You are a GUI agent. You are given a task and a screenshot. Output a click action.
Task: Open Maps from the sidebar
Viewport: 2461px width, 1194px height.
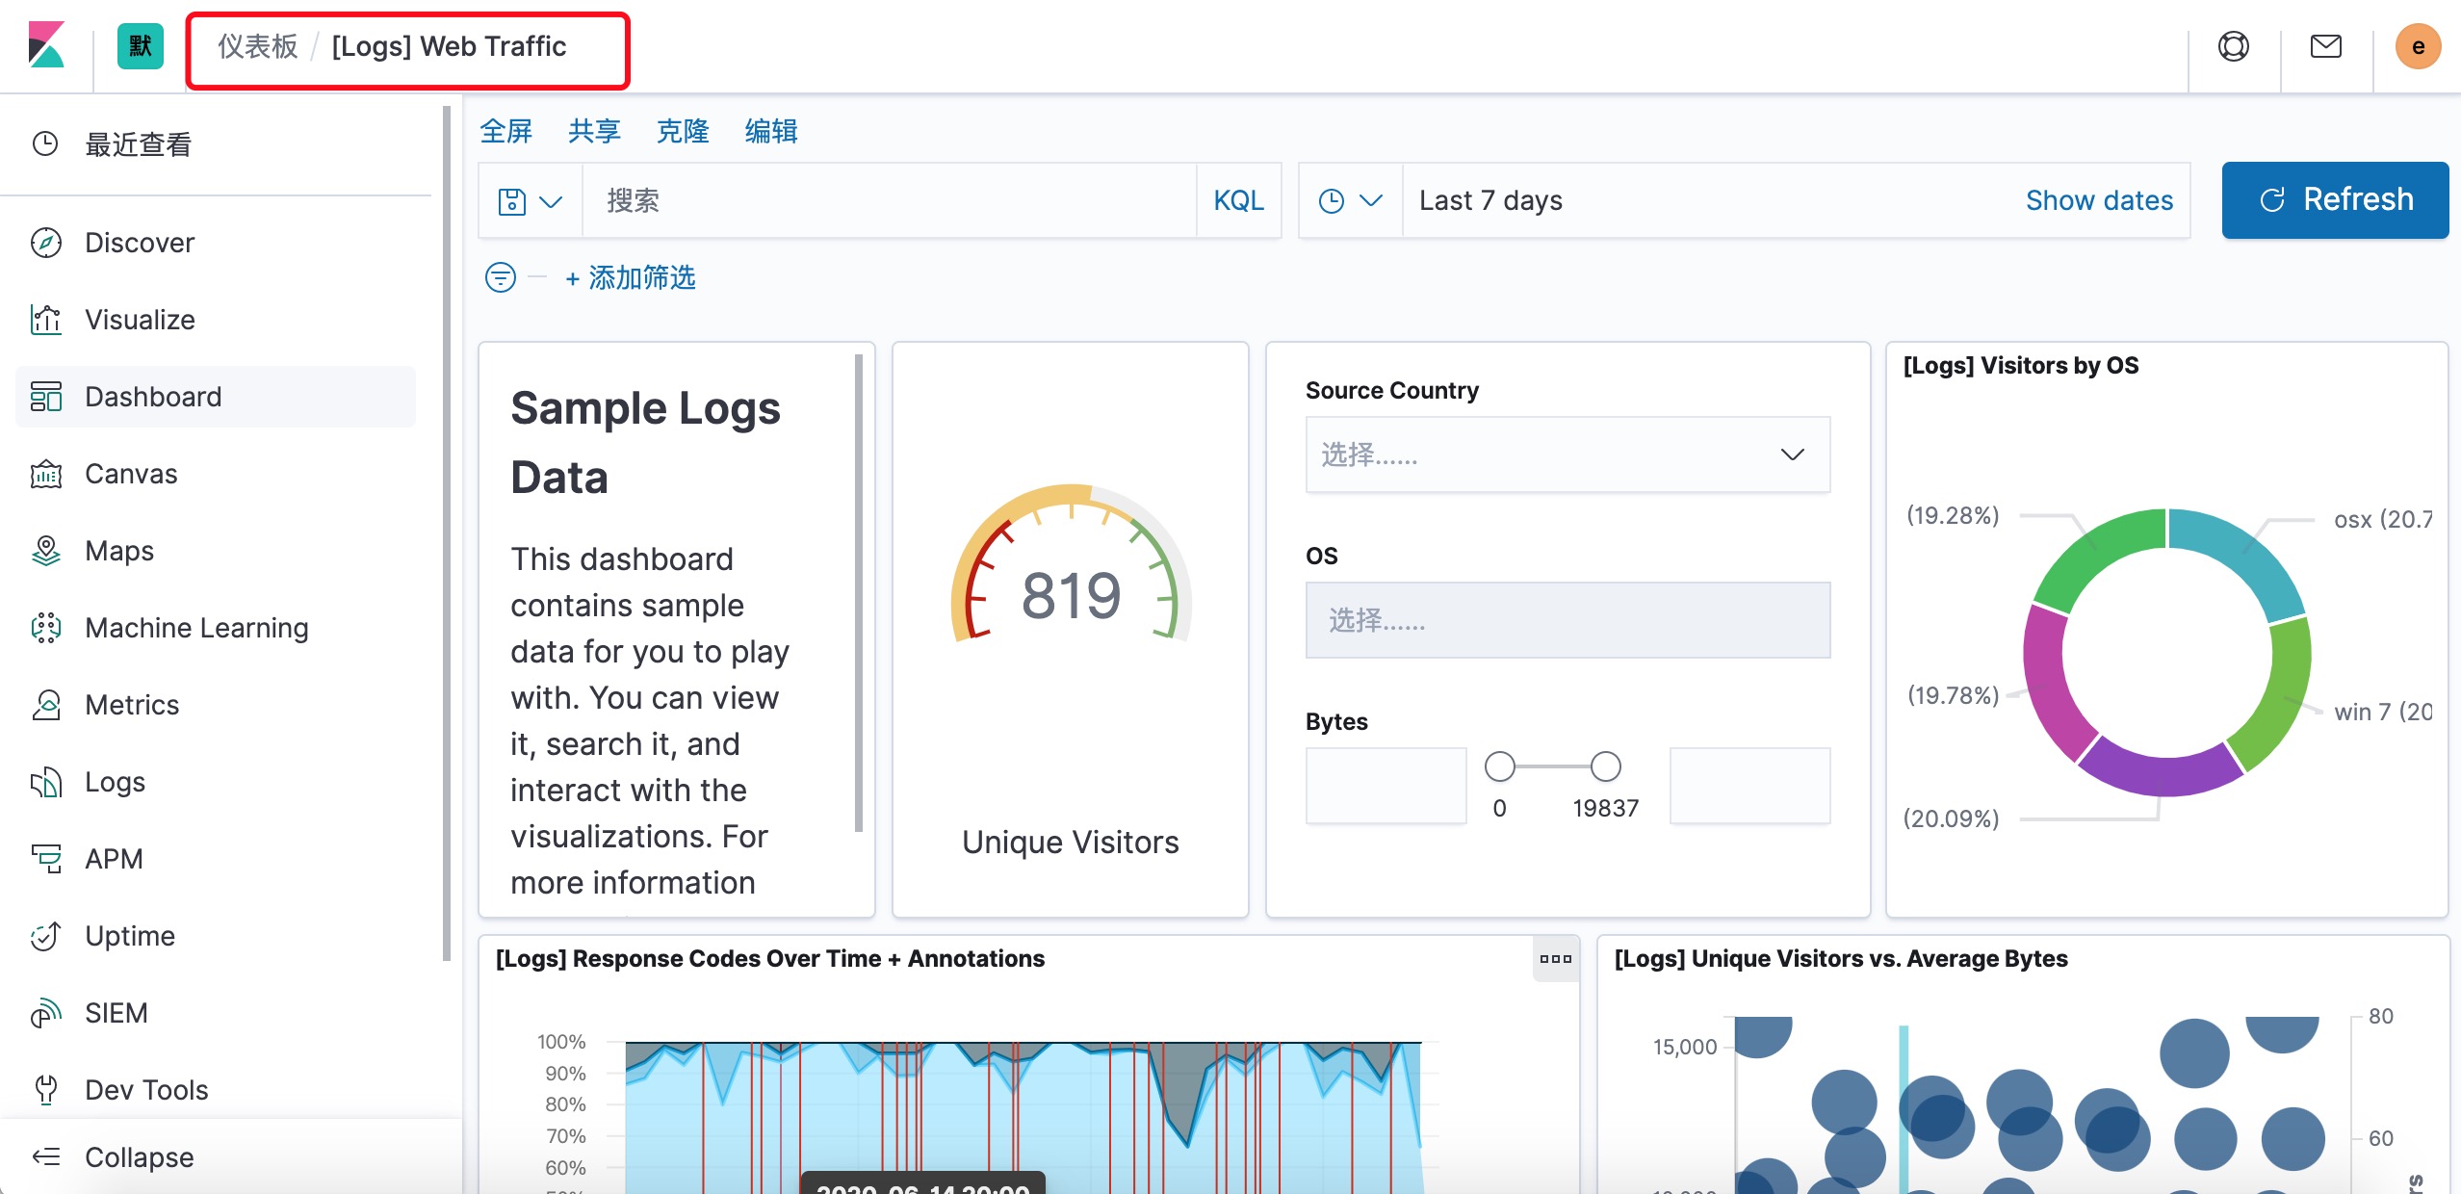click(119, 551)
